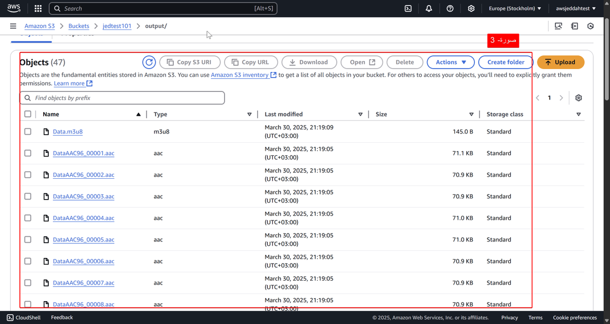The height and width of the screenshot is (324, 610).
Task: Click Create folder button
Action: (506, 62)
